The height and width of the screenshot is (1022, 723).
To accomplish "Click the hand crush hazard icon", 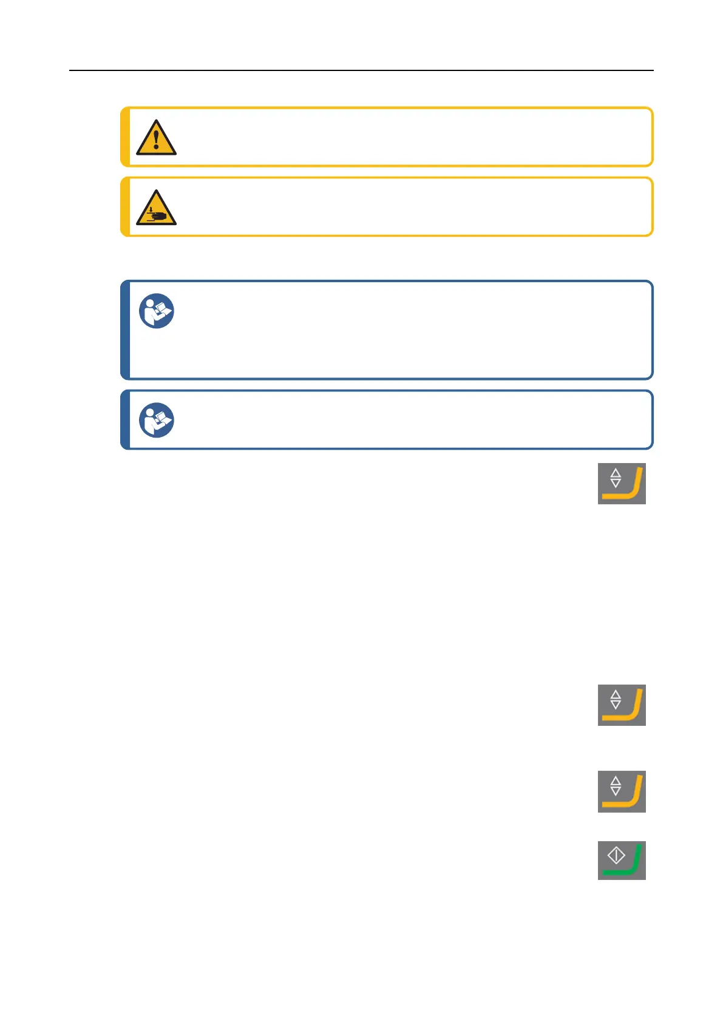I will click(x=156, y=208).
